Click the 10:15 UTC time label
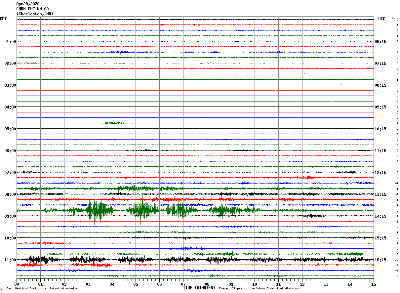The height and width of the screenshot is (293, 400). [x=380, y=129]
